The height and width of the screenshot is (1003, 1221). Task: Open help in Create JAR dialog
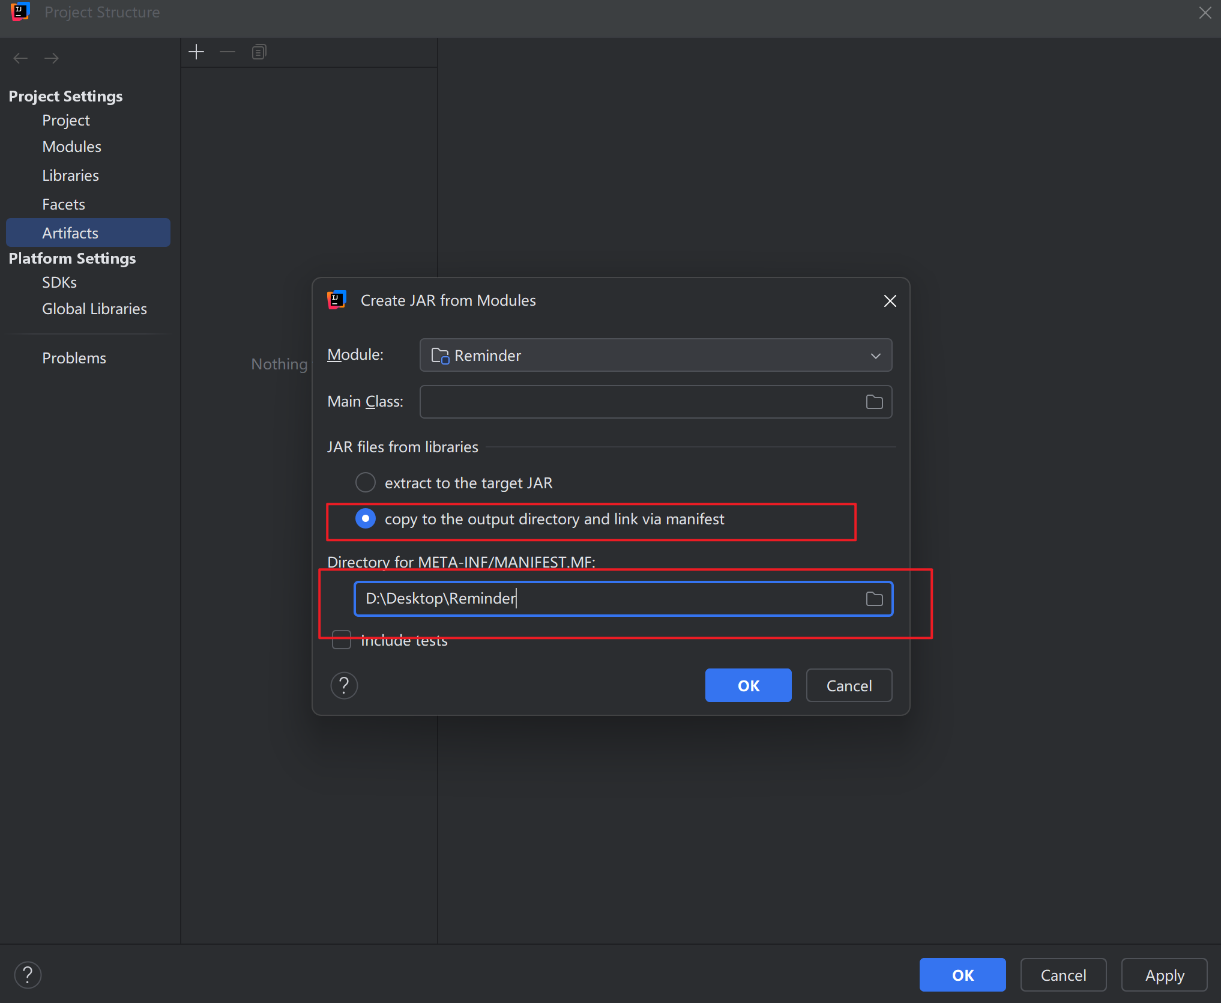coord(344,685)
